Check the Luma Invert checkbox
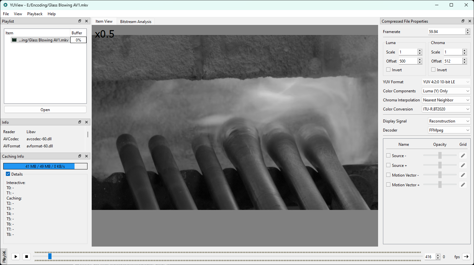This screenshot has width=474, height=265. pyautogui.click(x=388, y=69)
